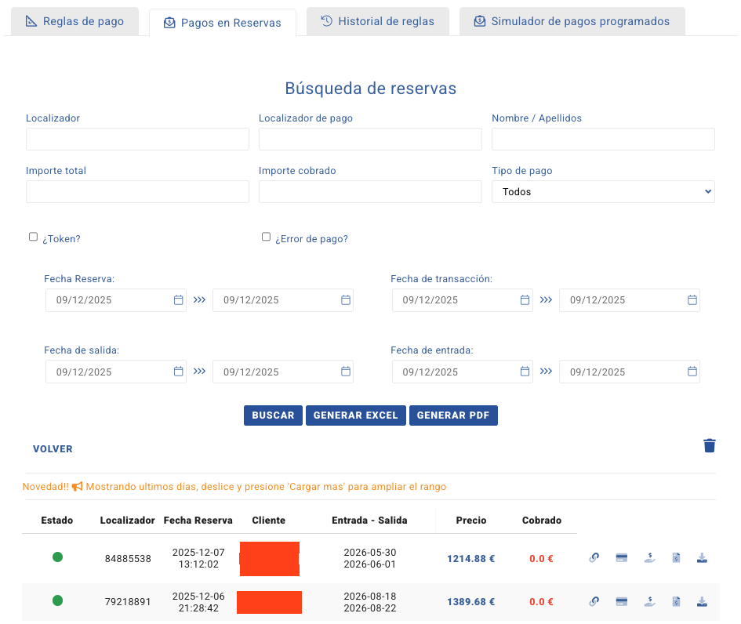The width and height of the screenshot is (741, 624).
Task: Click credit card icon for reservation 84885538
Action: (621, 558)
